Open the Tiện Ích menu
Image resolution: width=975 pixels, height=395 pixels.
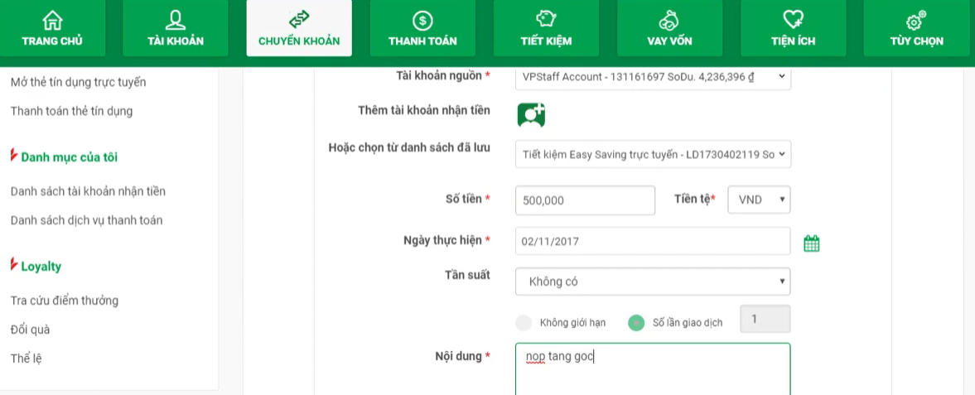(x=793, y=28)
